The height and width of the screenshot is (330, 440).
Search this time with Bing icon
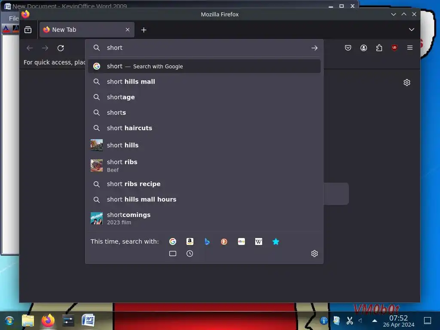click(207, 241)
